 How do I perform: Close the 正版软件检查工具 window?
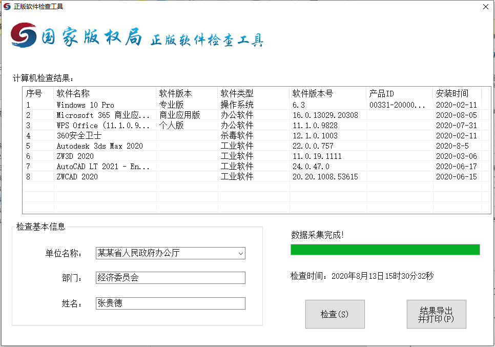point(485,7)
